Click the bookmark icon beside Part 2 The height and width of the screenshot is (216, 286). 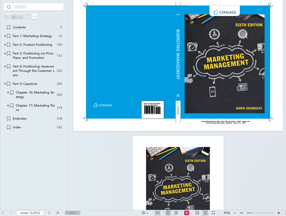[x=9, y=45]
